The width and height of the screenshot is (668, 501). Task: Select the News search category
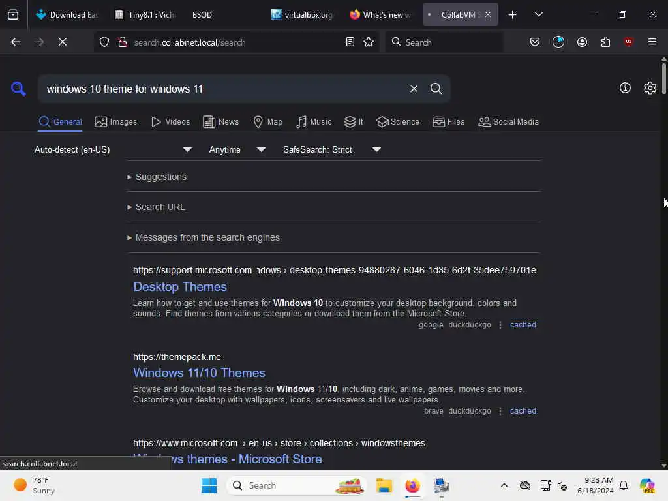[220, 122]
